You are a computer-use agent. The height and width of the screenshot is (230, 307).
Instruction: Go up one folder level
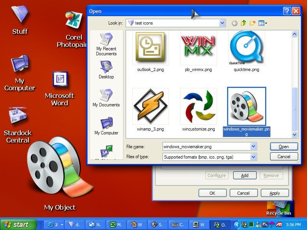click(x=243, y=23)
